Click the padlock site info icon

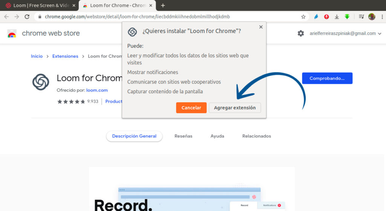[40, 17]
